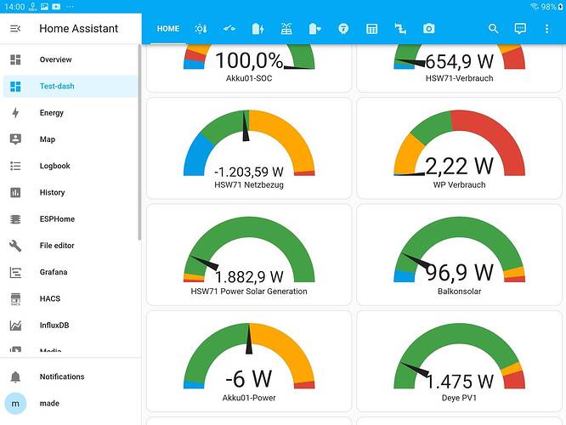
Task: Click the Logbook list icon
Action: (15, 166)
